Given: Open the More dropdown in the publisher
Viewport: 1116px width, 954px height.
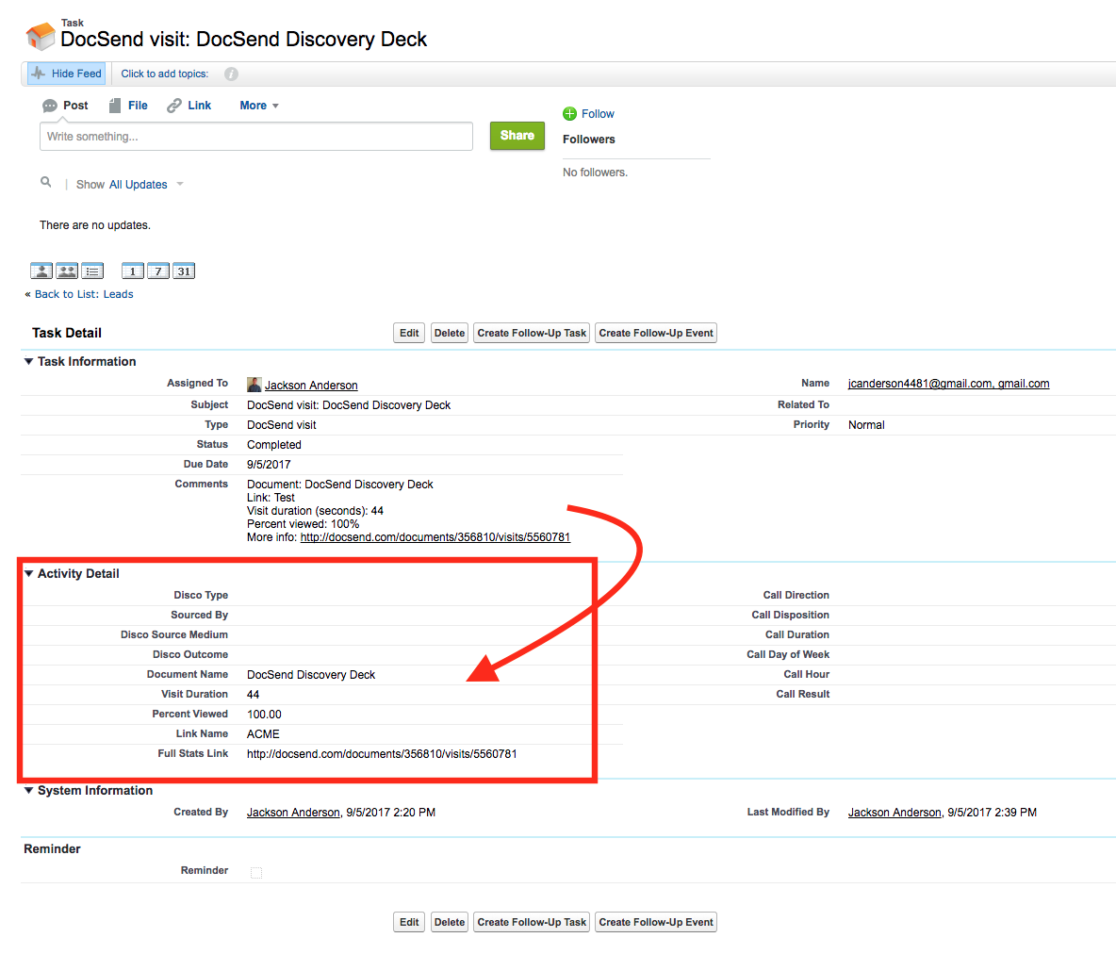Looking at the screenshot, I should tap(259, 107).
